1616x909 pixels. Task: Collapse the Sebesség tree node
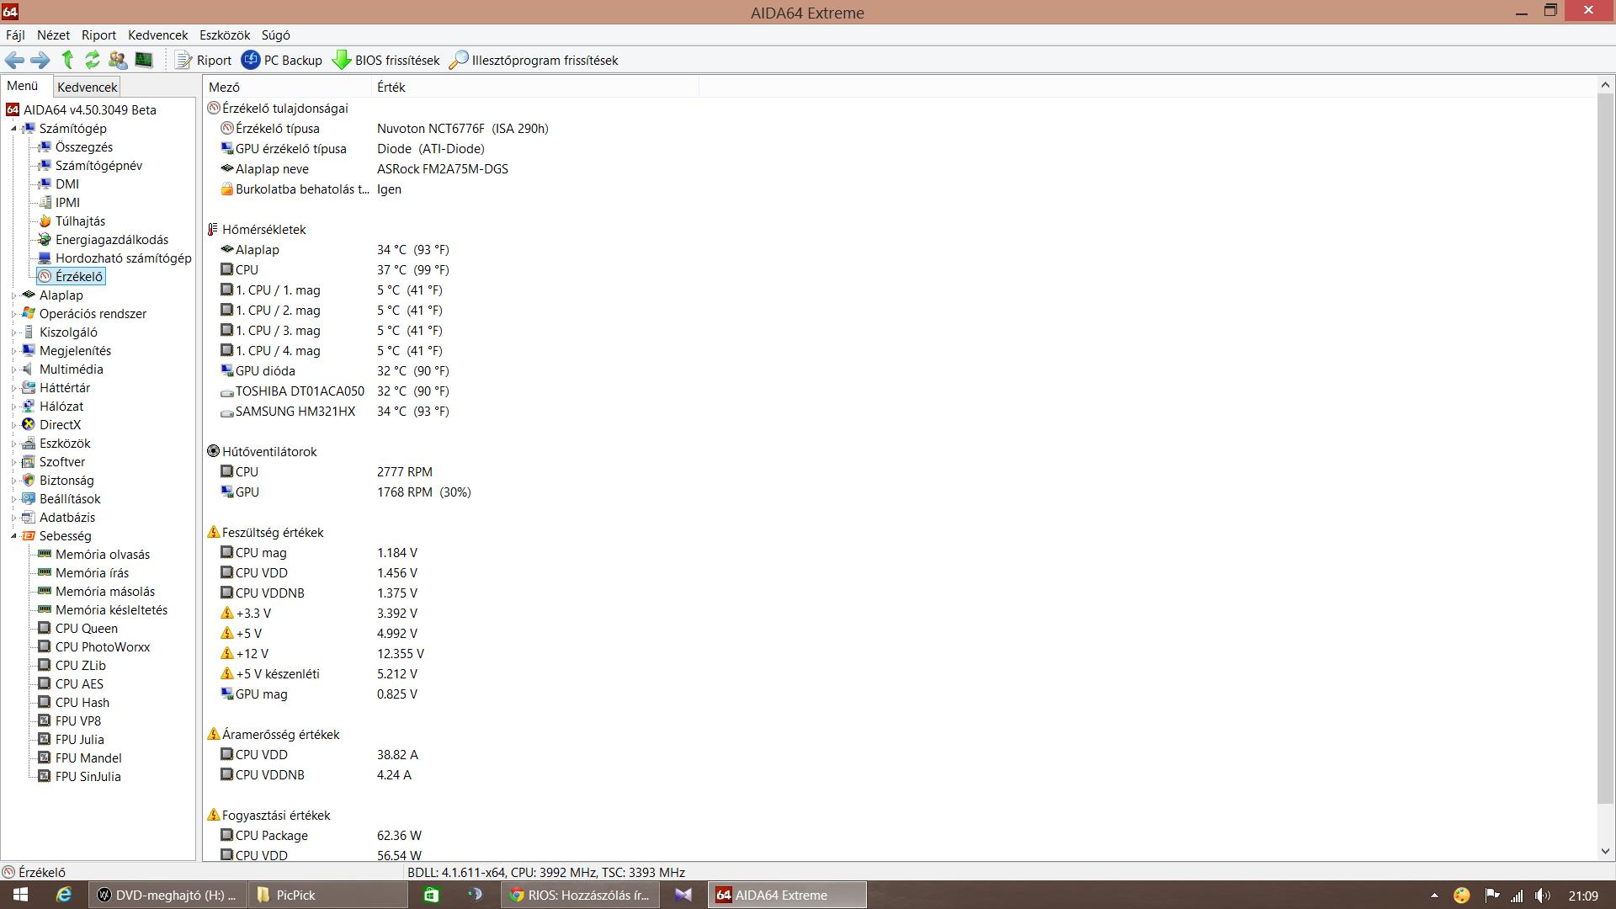[x=13, y=536]
